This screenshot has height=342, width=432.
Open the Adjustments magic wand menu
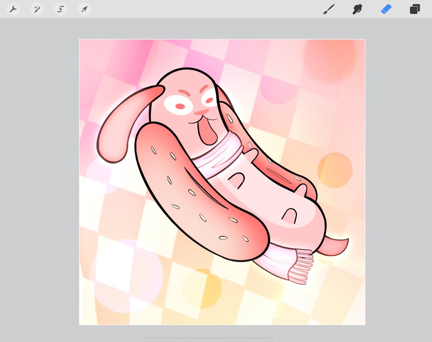pos(37,9)
